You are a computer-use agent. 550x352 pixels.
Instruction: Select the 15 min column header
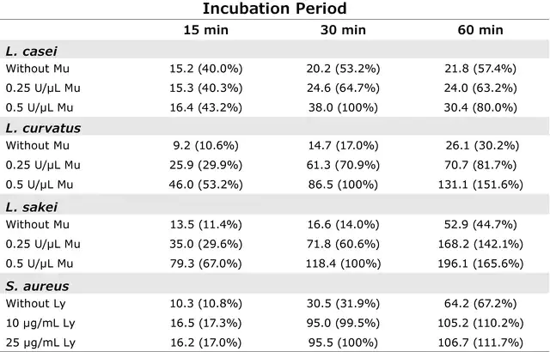(x=205, y=30)
